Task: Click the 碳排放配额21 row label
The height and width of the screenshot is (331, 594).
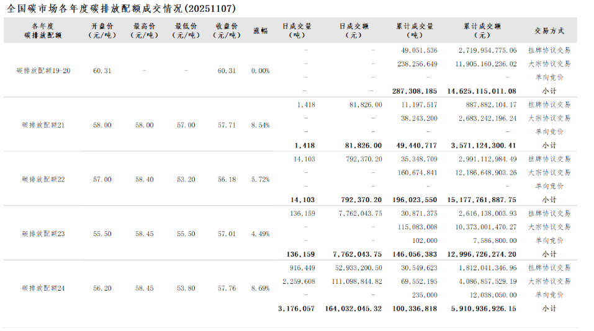Action: (43, 125)
